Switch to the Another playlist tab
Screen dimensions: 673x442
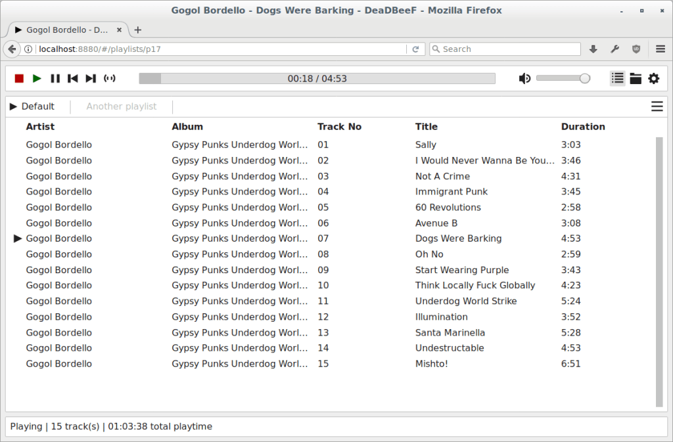coord(121,106)
